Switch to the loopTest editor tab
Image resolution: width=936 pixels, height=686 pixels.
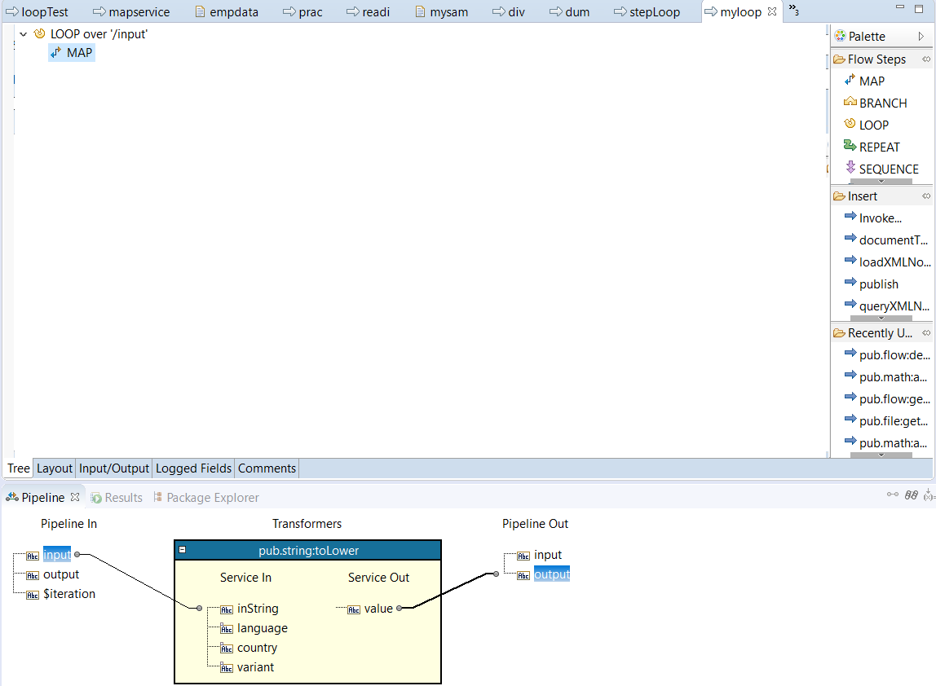click(x=37, y=12)
